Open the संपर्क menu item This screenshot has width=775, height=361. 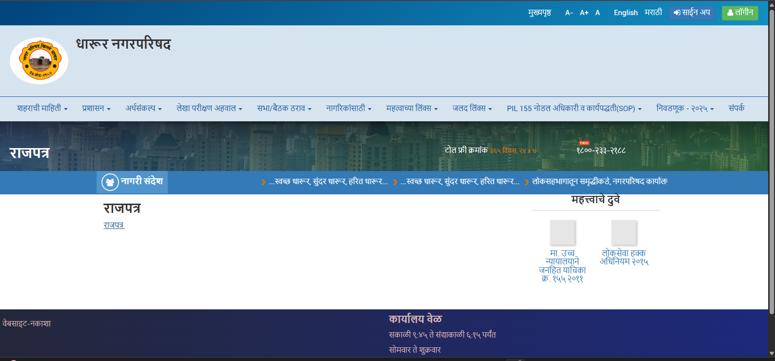point(736,108)
